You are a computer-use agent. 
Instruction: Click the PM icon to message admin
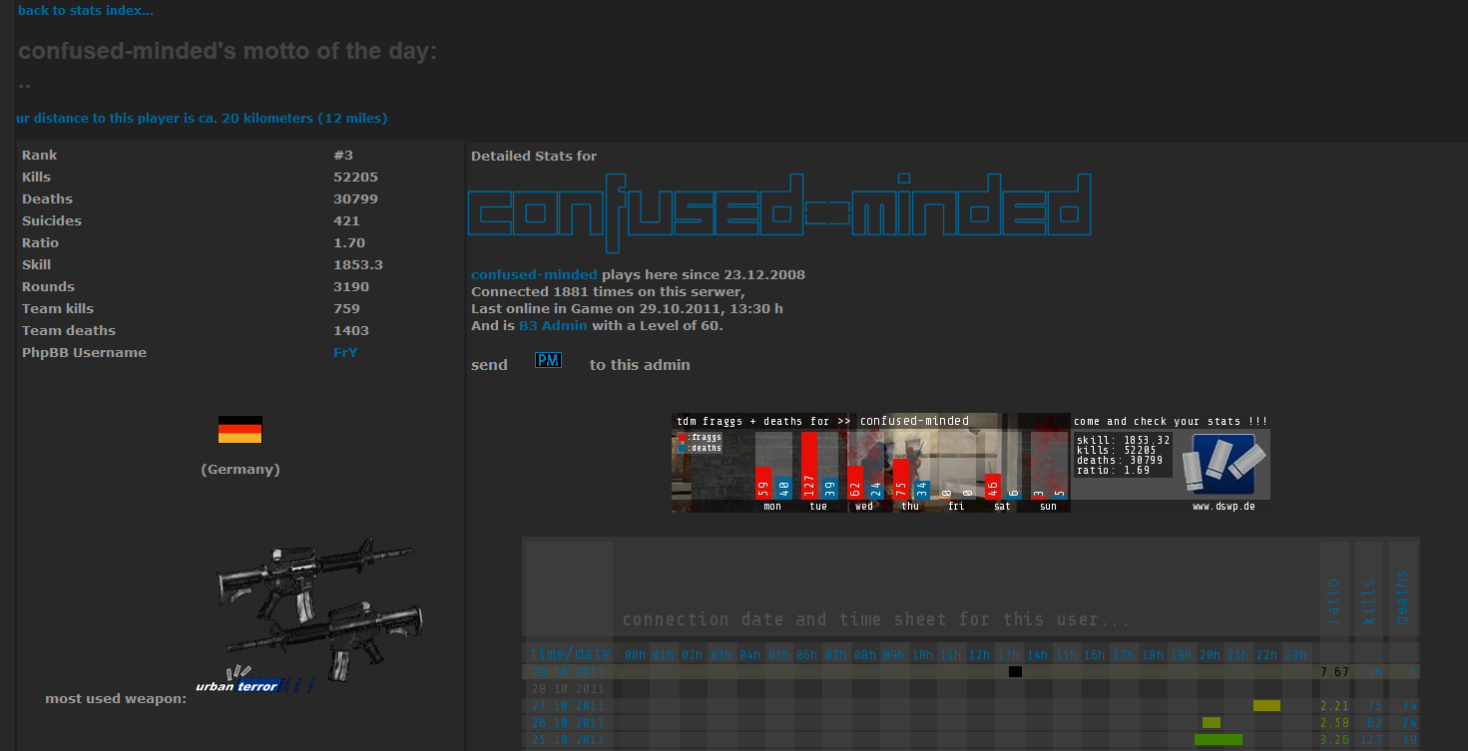click(548, 360)
